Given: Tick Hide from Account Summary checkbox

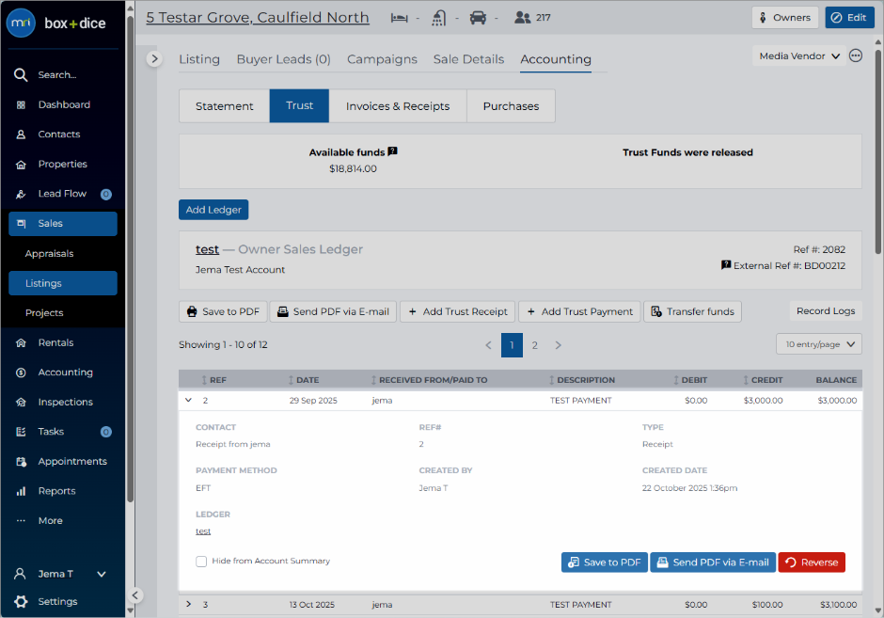Looking at the screenshot, I should tap(201, 562).
